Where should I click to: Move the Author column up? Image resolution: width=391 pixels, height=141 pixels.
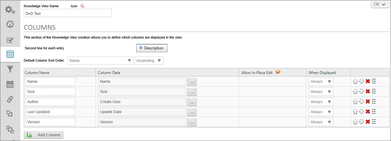pyautogui.click(x=355, y=102)
